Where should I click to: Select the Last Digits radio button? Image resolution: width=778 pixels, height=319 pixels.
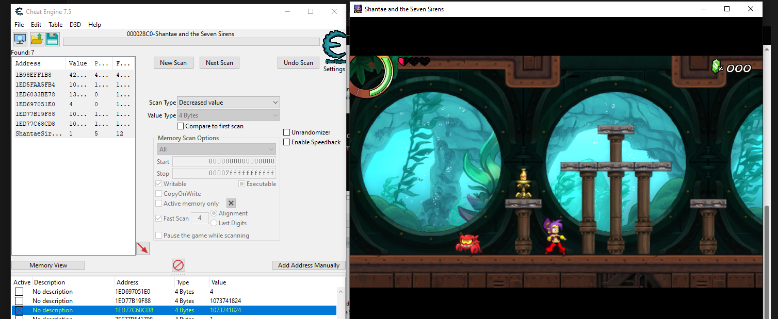click(x=214, y=223)
